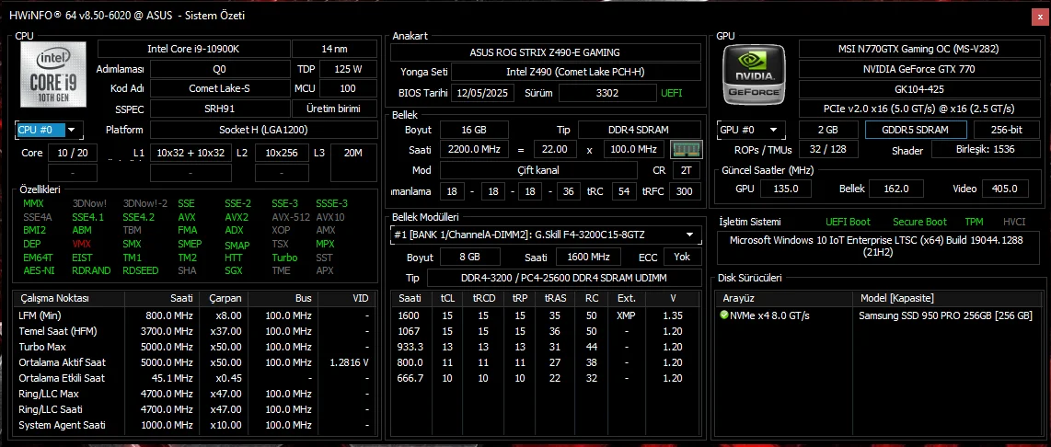1051x447 pixels.
Task: Click the module Saati 1600 MHz field
Action: [586, 257]
